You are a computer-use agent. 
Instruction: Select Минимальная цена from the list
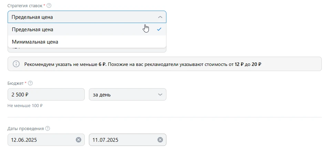[x=35, y=42]
